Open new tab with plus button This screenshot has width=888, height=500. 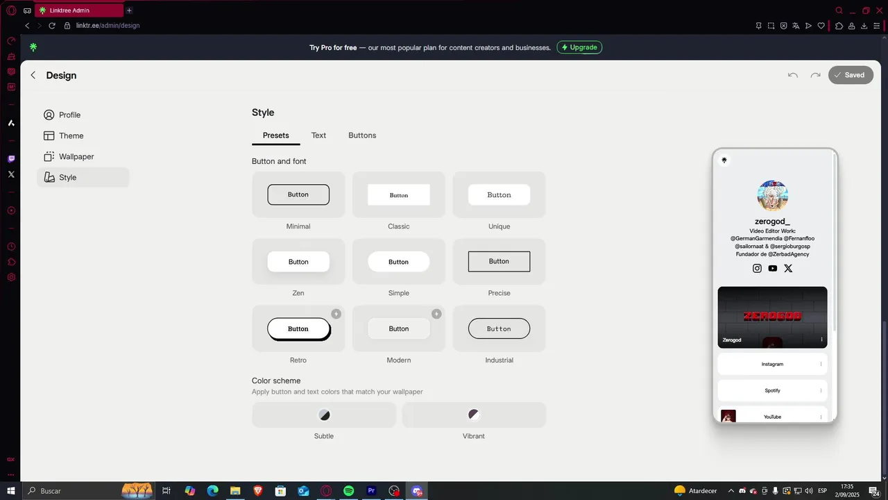[129, 10]
